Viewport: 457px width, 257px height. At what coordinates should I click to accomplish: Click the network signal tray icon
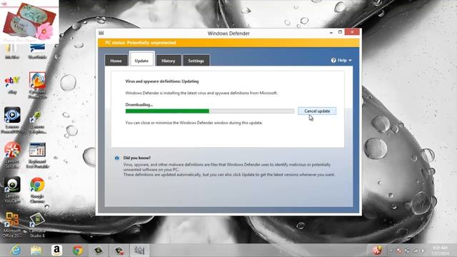tap(415, 251)
